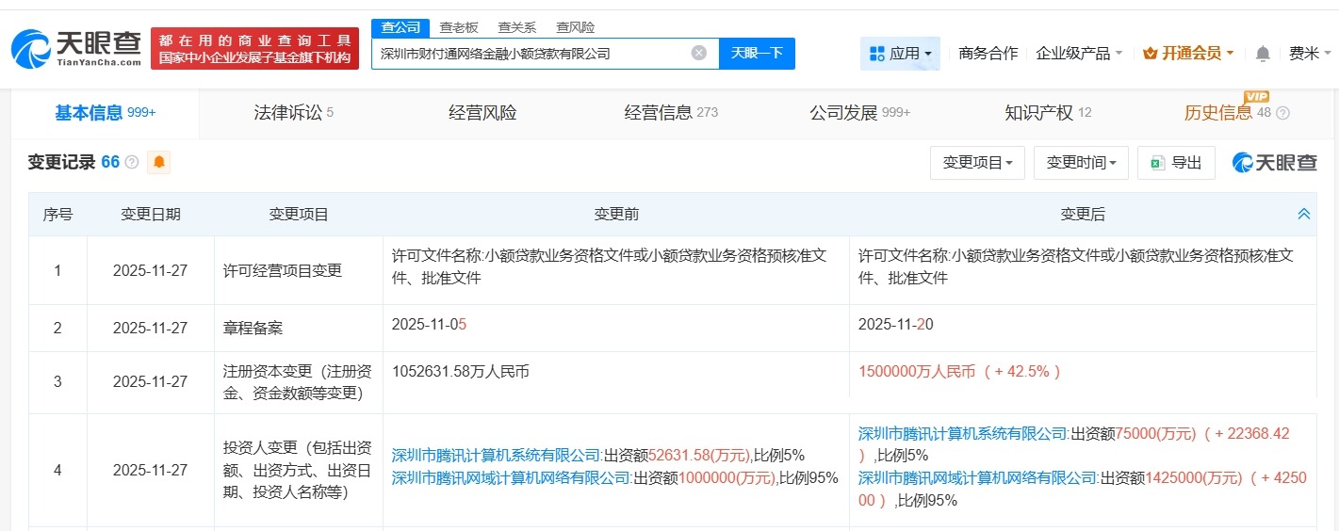Clear the search box text
The image size is (1339, 531).
698,54
